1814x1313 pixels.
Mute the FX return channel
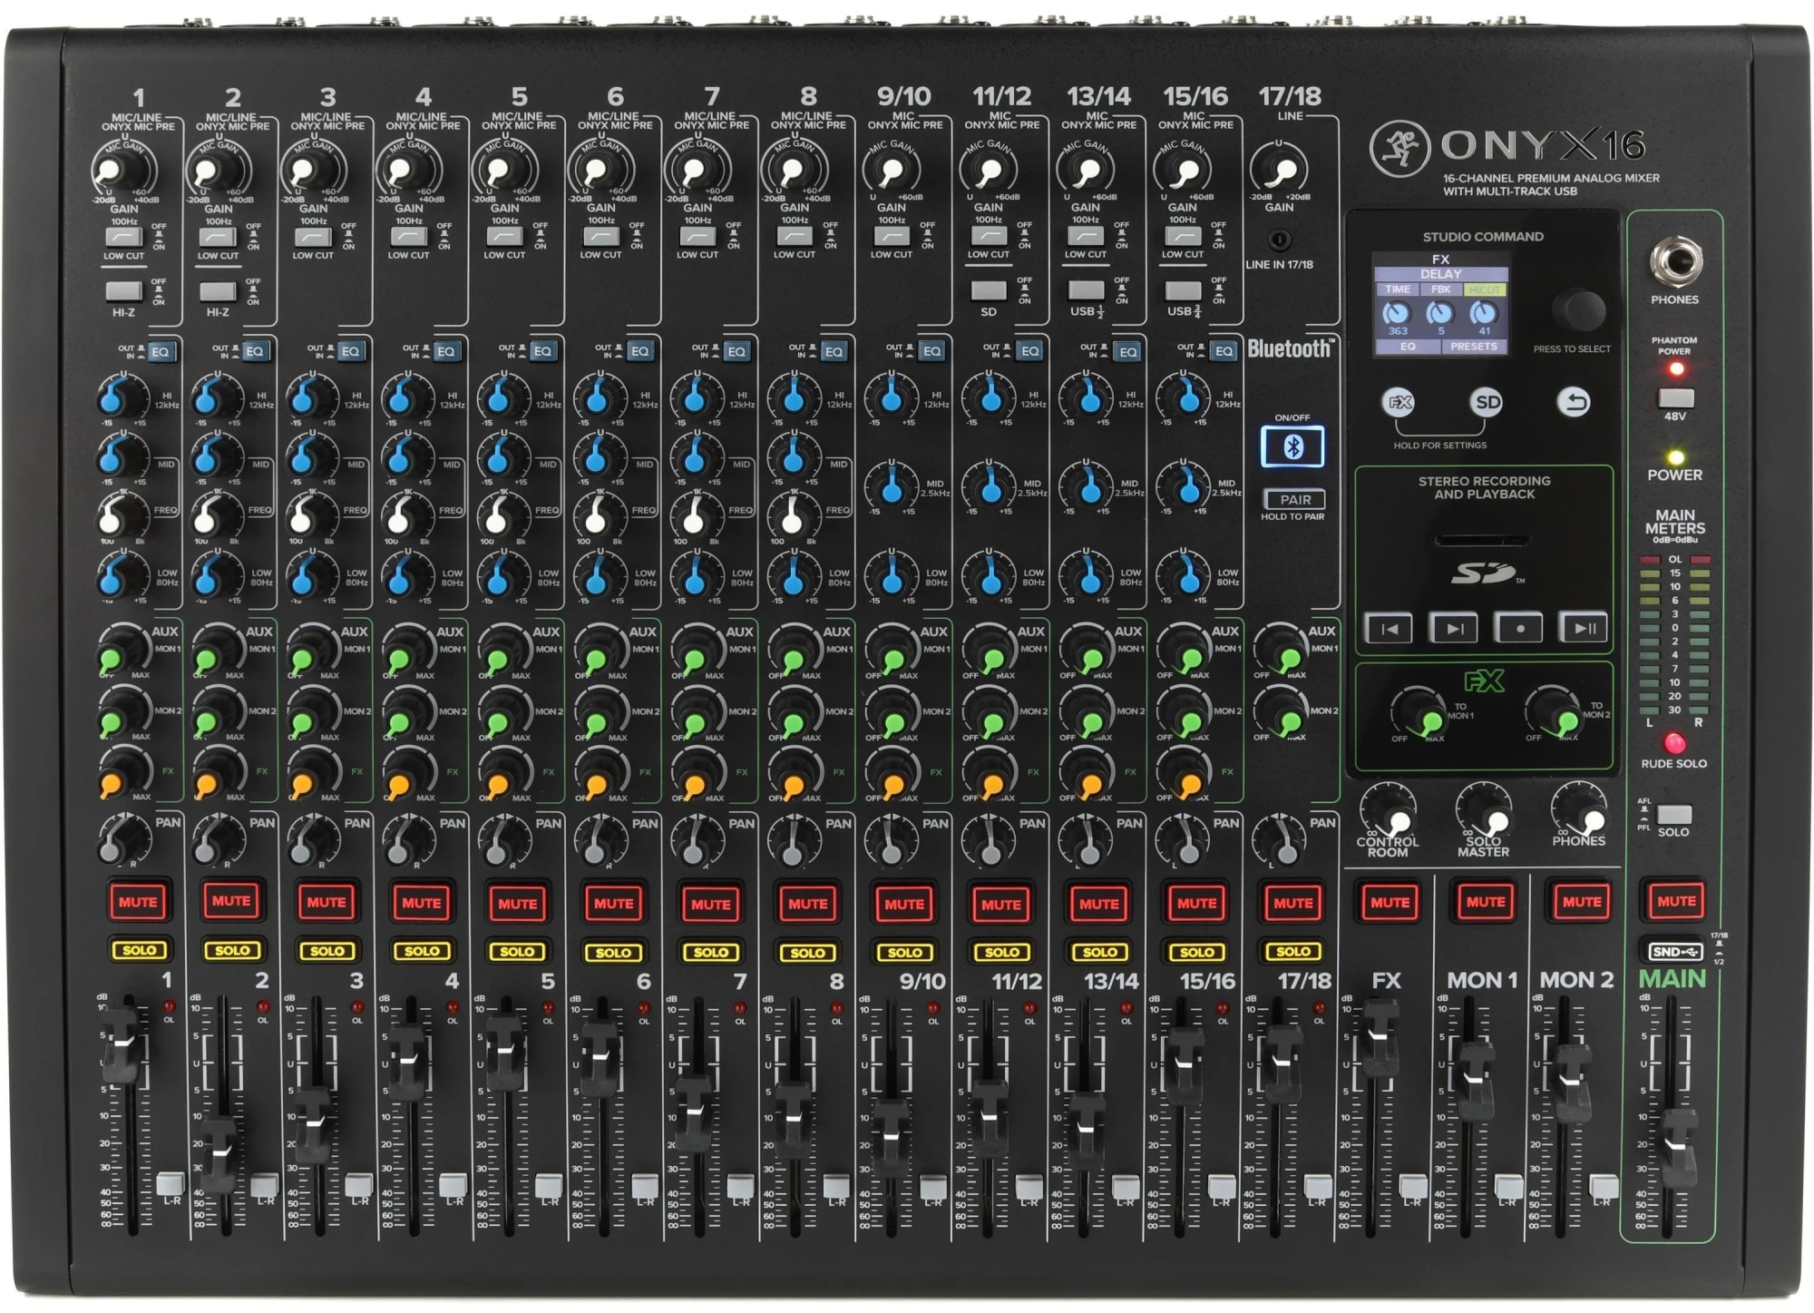click(x=1390, y=902)
